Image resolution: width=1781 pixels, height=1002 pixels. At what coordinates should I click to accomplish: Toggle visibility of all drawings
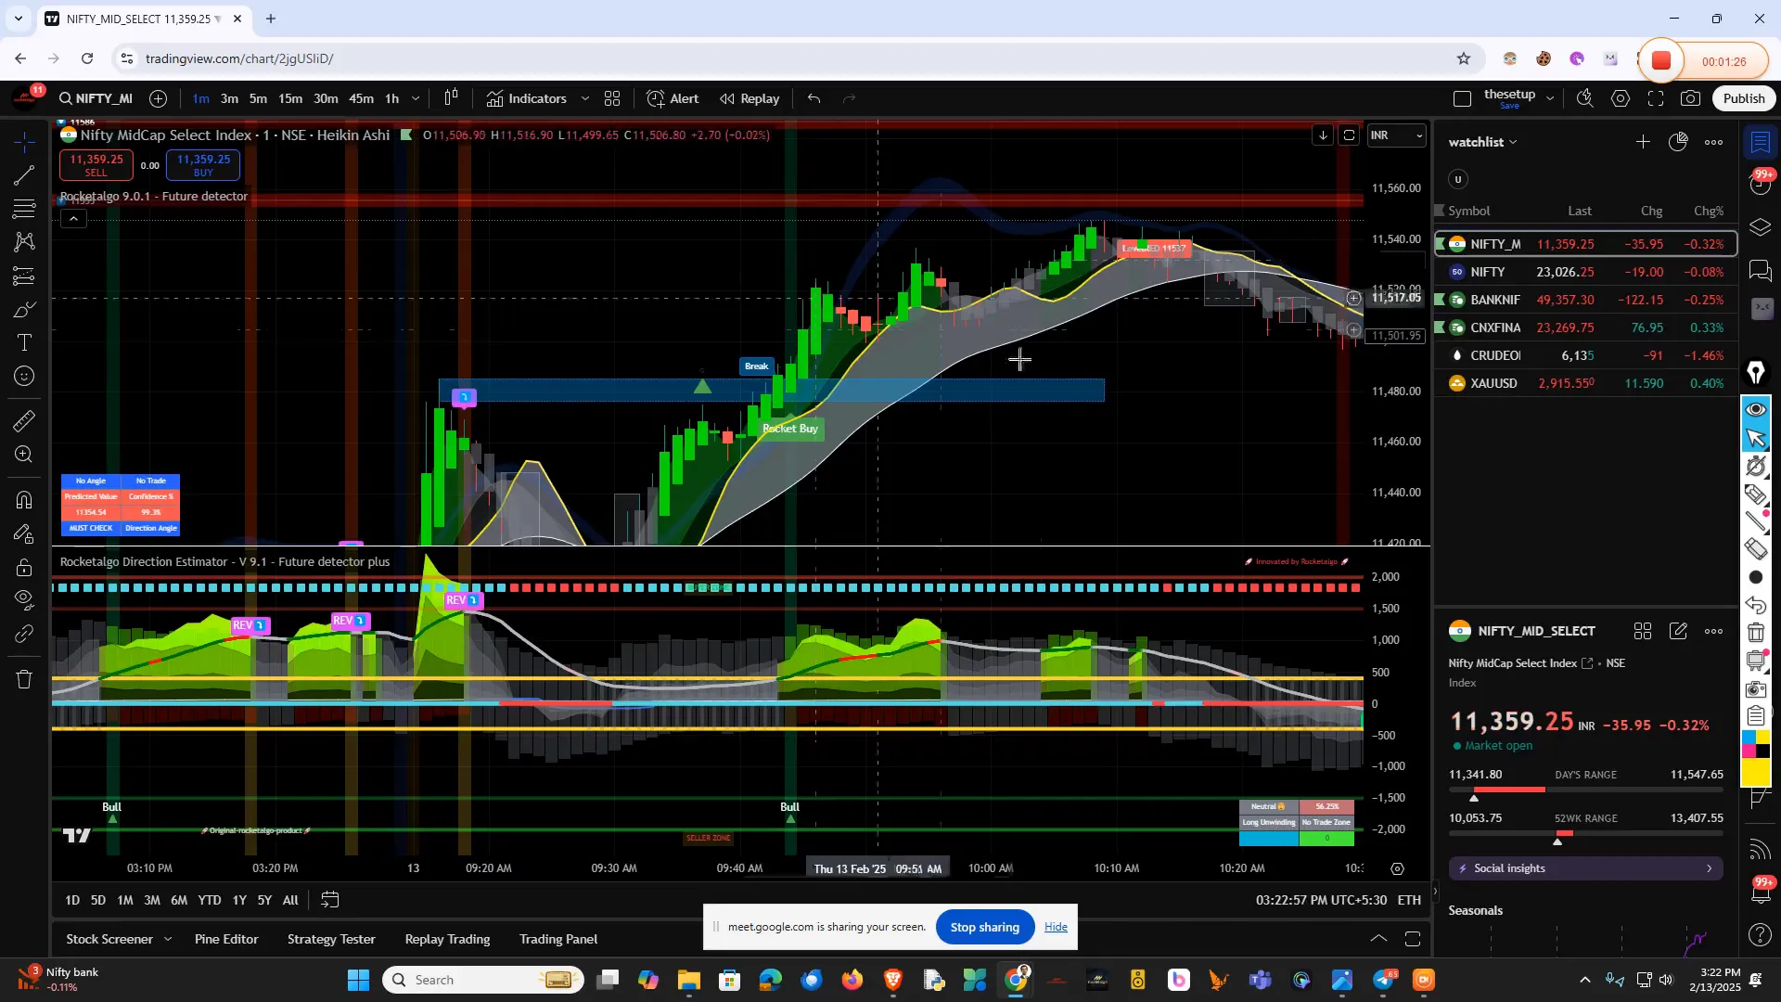23,600
